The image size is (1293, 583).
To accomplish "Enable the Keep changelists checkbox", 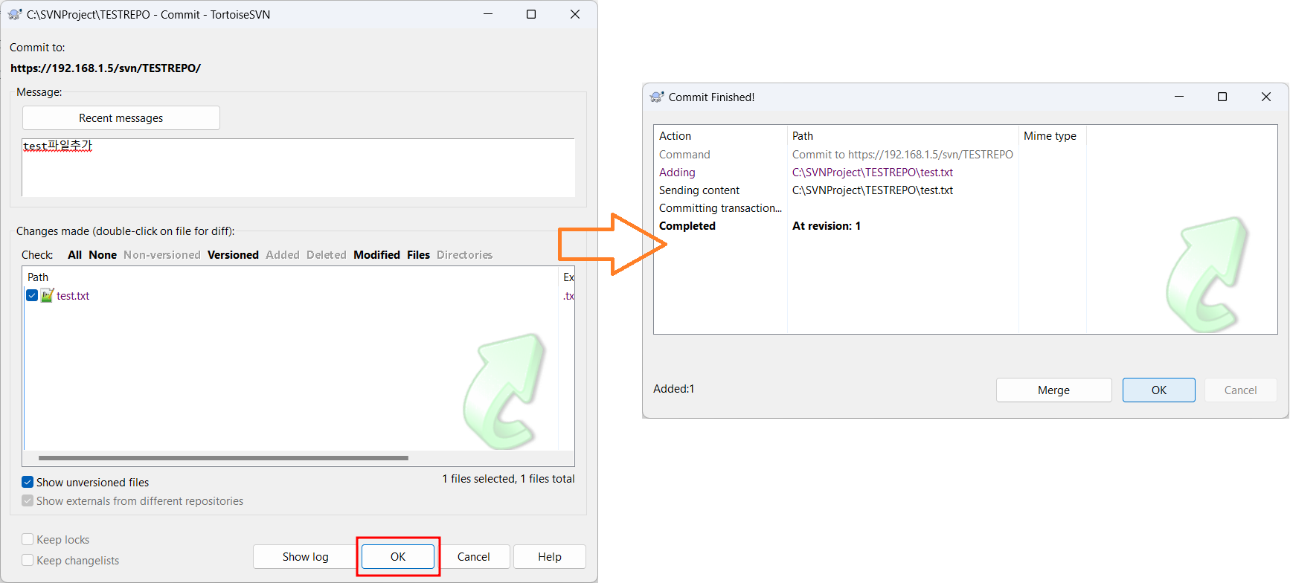I will click(28, 560).
